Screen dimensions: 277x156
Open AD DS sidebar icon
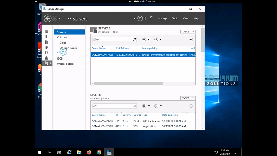pyautogui.click(x=47, y=47)
